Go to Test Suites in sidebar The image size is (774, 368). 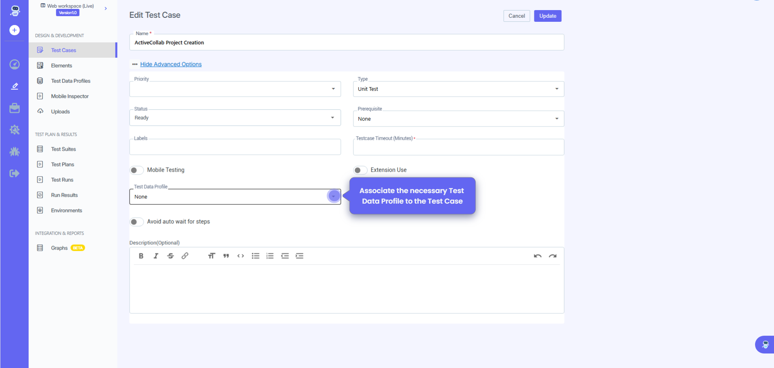pos(63,149)
